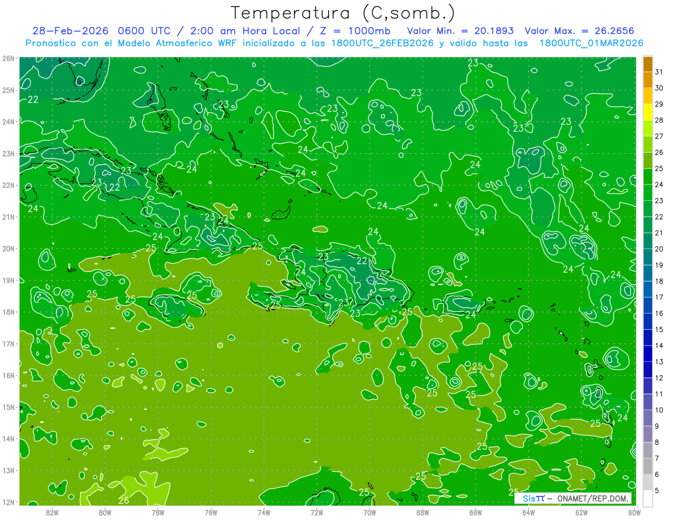Click the "64W" longitude axis label
The height and width of the screenshot is (520, 674).
click(528, 512)
